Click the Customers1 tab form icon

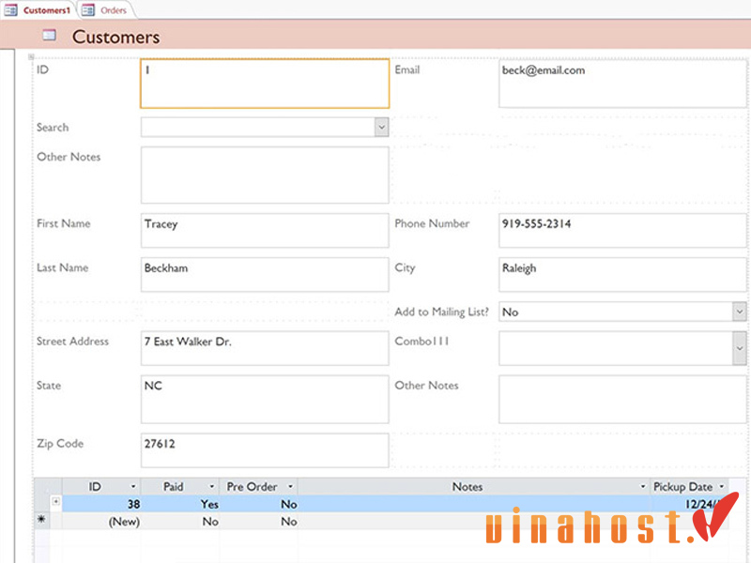[11, 10]
